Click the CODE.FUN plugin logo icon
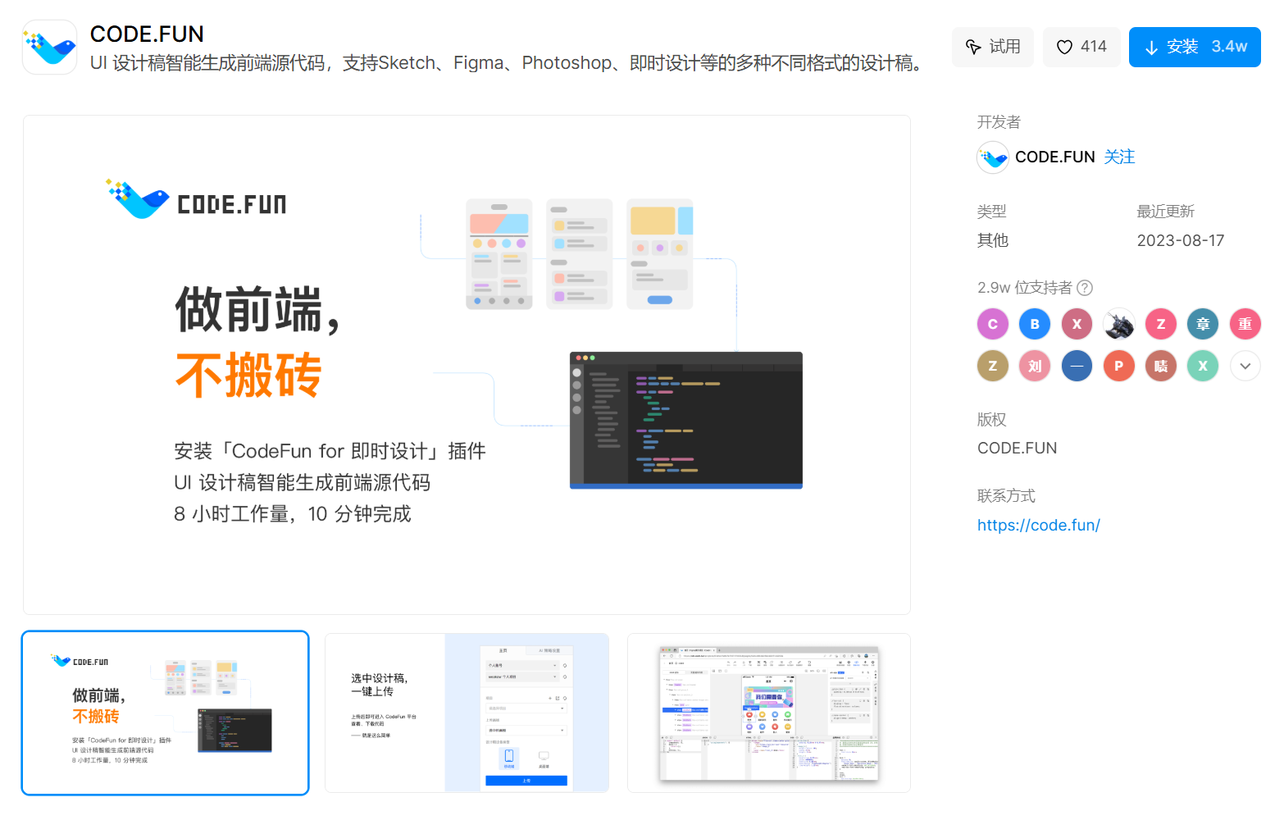Viewport: 1284px width, 820px height. tap(49, 48)
